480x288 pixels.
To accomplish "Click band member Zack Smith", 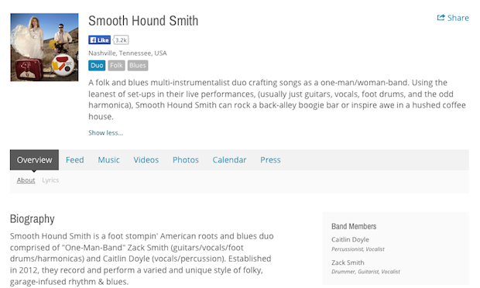I will click(348, 262).
